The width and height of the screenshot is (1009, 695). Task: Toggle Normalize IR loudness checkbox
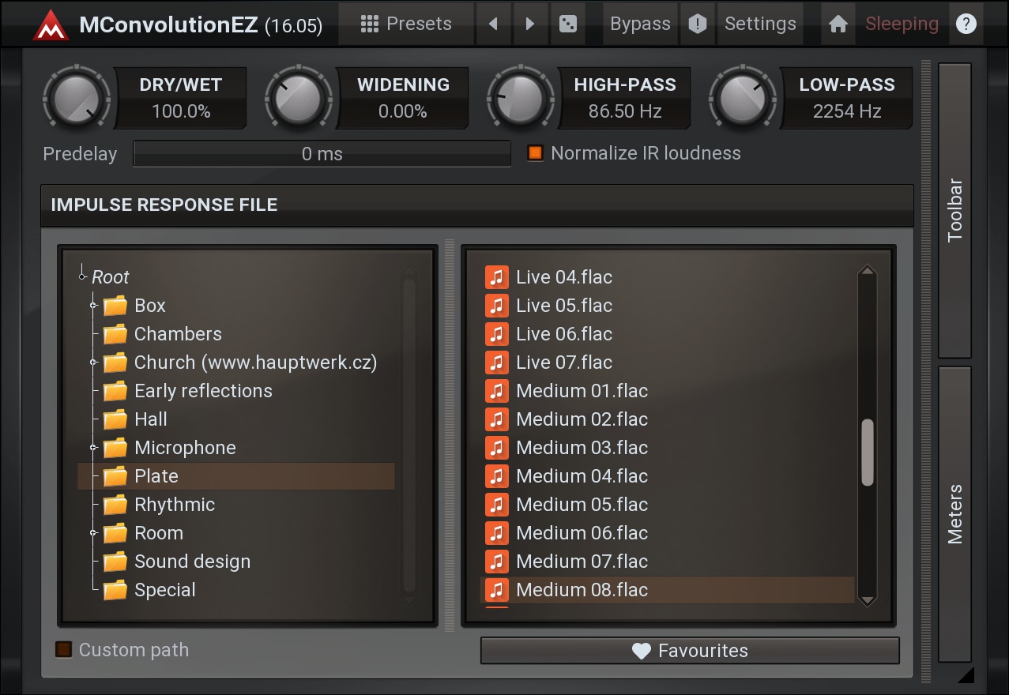click(x=536, y=153)
